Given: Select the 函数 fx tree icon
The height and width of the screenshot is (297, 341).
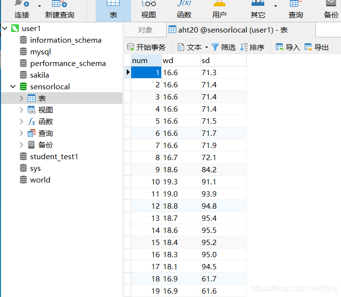Looking at the screenshot, I should (31, 121).
